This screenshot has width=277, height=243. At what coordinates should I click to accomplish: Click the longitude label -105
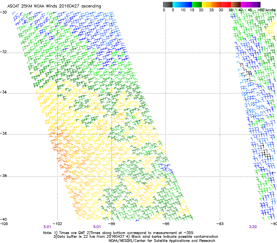click(4, 224)
